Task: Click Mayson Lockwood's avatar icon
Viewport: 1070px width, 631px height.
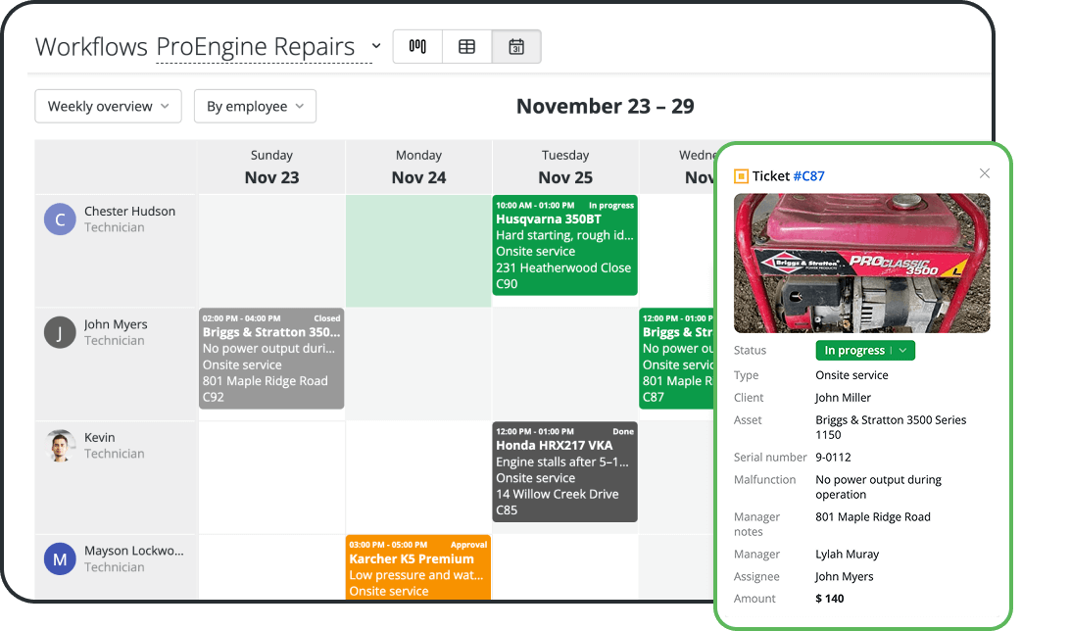Action: coord(60,558)
